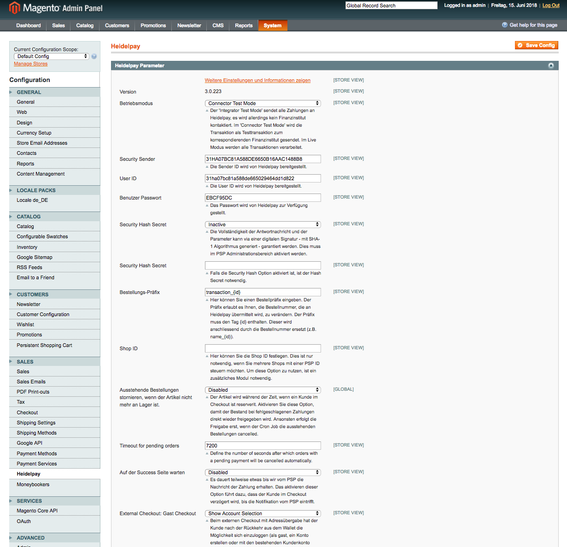This screenshot has height=547, width=567.
Task: Click the User ID input field
Action: coord(263,178)
